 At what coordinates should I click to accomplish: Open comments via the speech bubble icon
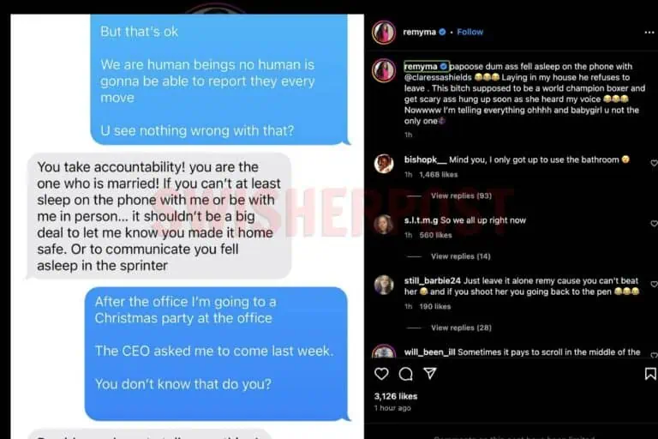[x=405, y=374]
